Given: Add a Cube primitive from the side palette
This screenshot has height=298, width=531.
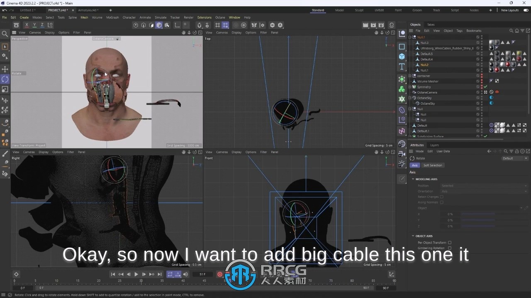Looking at the screenshot, I should 402,57.
